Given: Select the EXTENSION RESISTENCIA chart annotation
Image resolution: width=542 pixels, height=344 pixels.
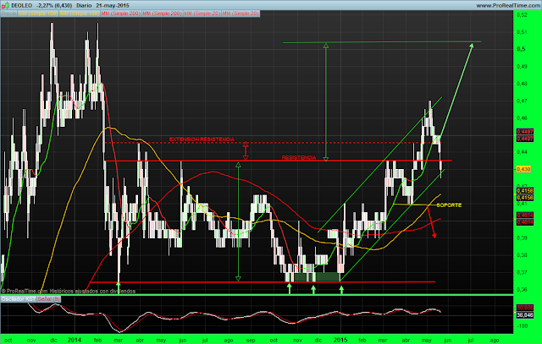Looking at the screenshot, I should tap(202, 139).
